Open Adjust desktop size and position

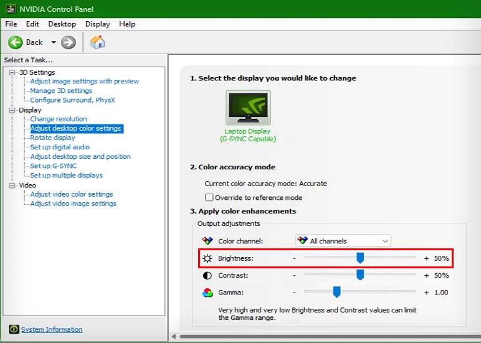[x=80, y=157]
